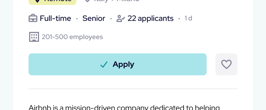
Task: Click the Airbnb company description text
Action: (124, 107)
